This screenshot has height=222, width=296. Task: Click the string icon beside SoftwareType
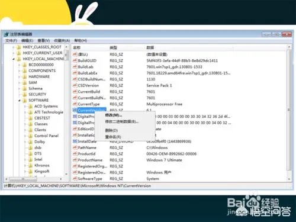pyautogui.click(x=75, y=179)
